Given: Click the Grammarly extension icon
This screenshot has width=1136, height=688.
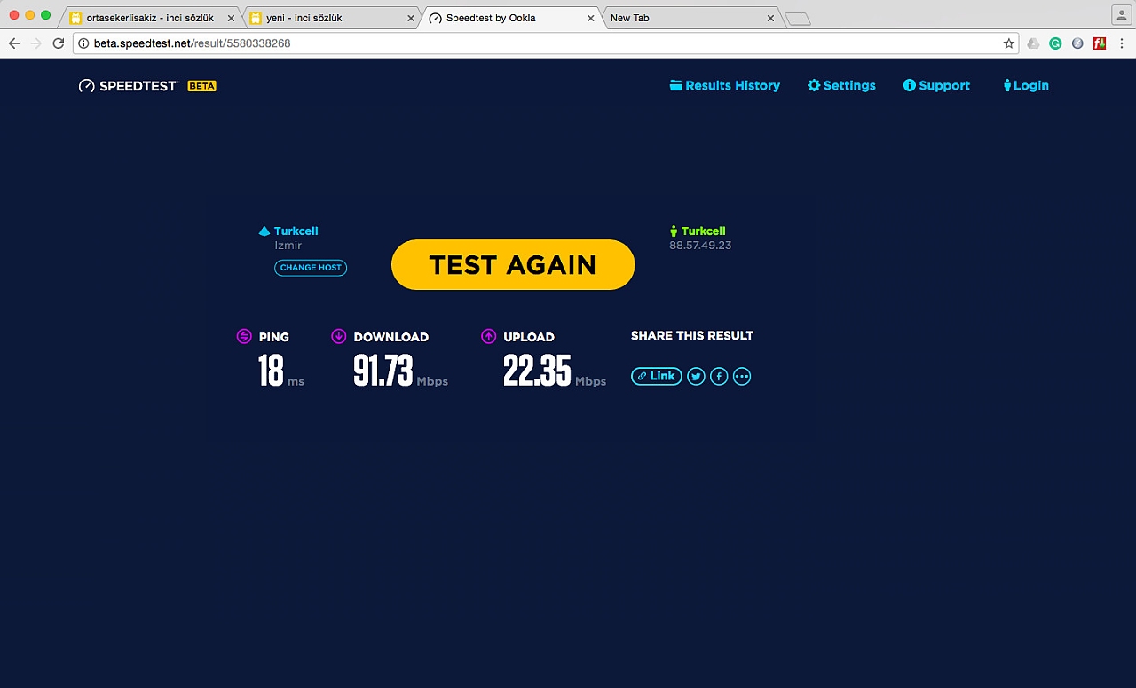Looking at the screenshot, I should pyautogui.click(x=1055, y=43).
